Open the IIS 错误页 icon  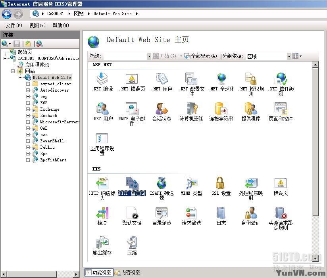point(281,186)
